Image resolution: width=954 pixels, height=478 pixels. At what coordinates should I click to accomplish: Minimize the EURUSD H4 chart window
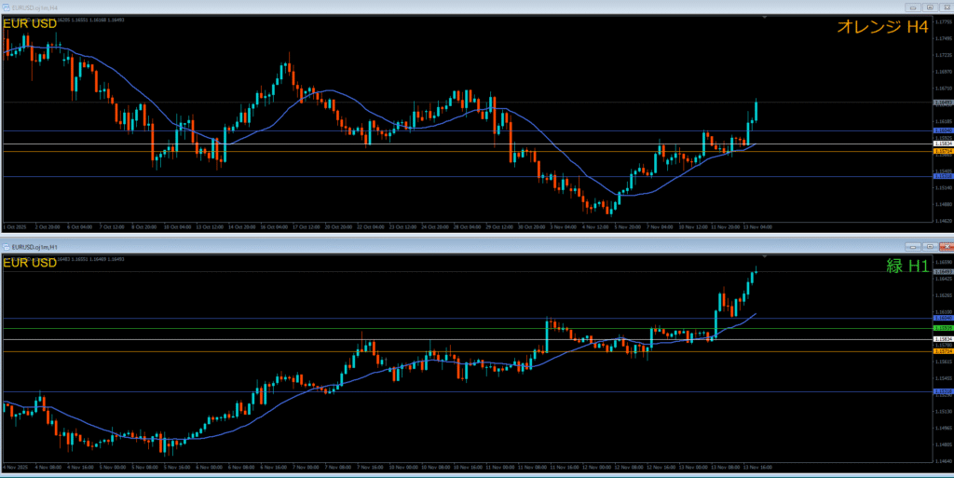point(913,7)
